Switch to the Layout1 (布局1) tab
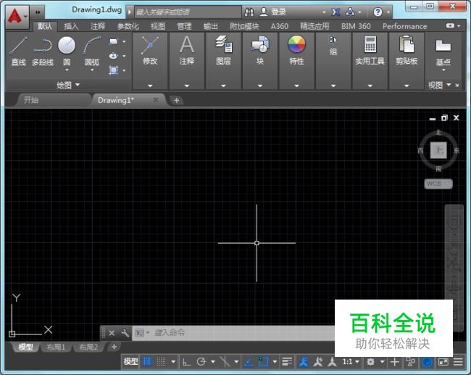Image resolution: width=471 pixels, height=375 pixels. click(x=56, y=347)
